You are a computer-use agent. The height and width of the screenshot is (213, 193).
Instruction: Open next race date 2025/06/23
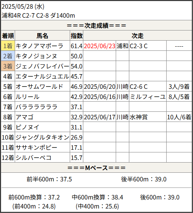[x=100, y=46]
